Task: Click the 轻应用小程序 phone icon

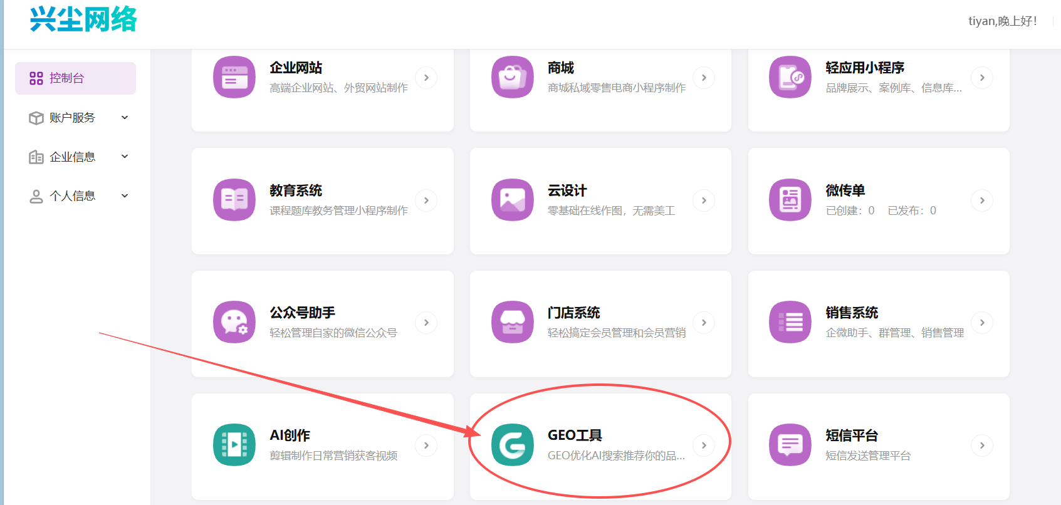Action: [790, 77]
